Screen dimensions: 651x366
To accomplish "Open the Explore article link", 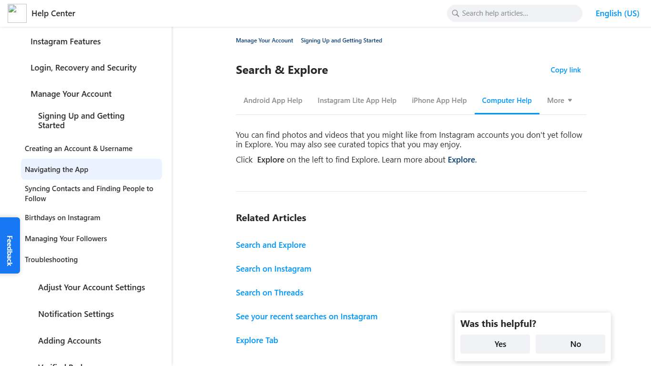I will [461, 160].
